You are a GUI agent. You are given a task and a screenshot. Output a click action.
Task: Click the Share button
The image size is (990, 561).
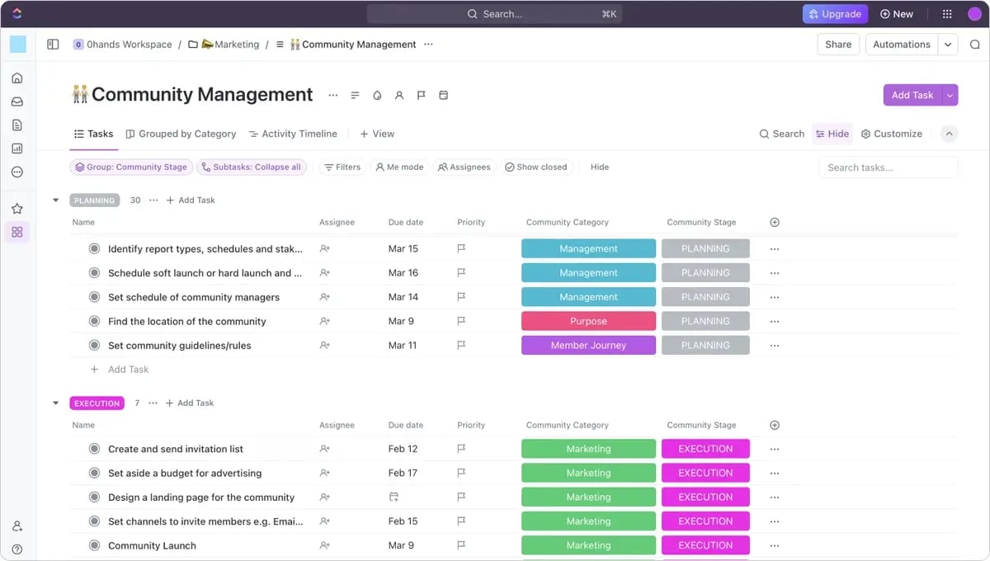point(837,44)
